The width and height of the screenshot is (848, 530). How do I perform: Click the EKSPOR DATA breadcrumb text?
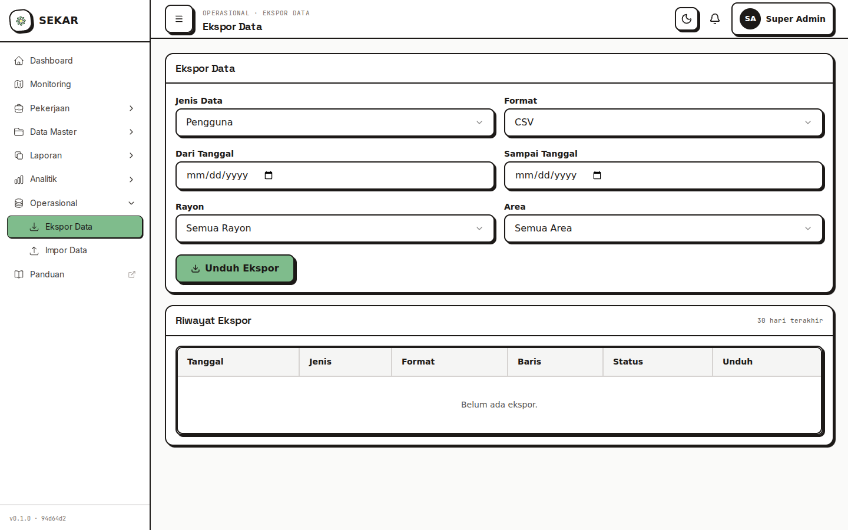tap(286, 13)
